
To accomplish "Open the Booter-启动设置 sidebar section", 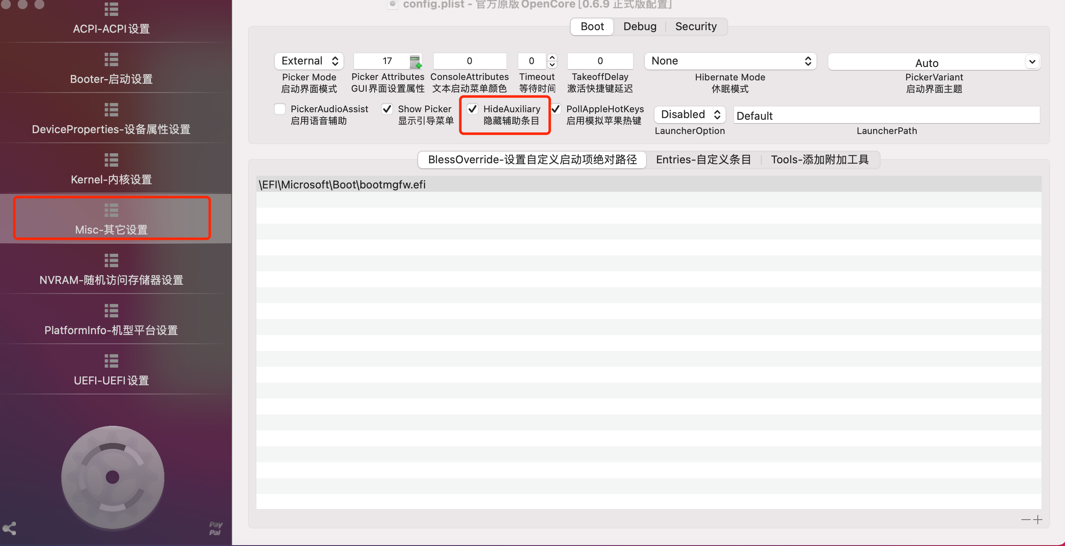I will point(111,68).
